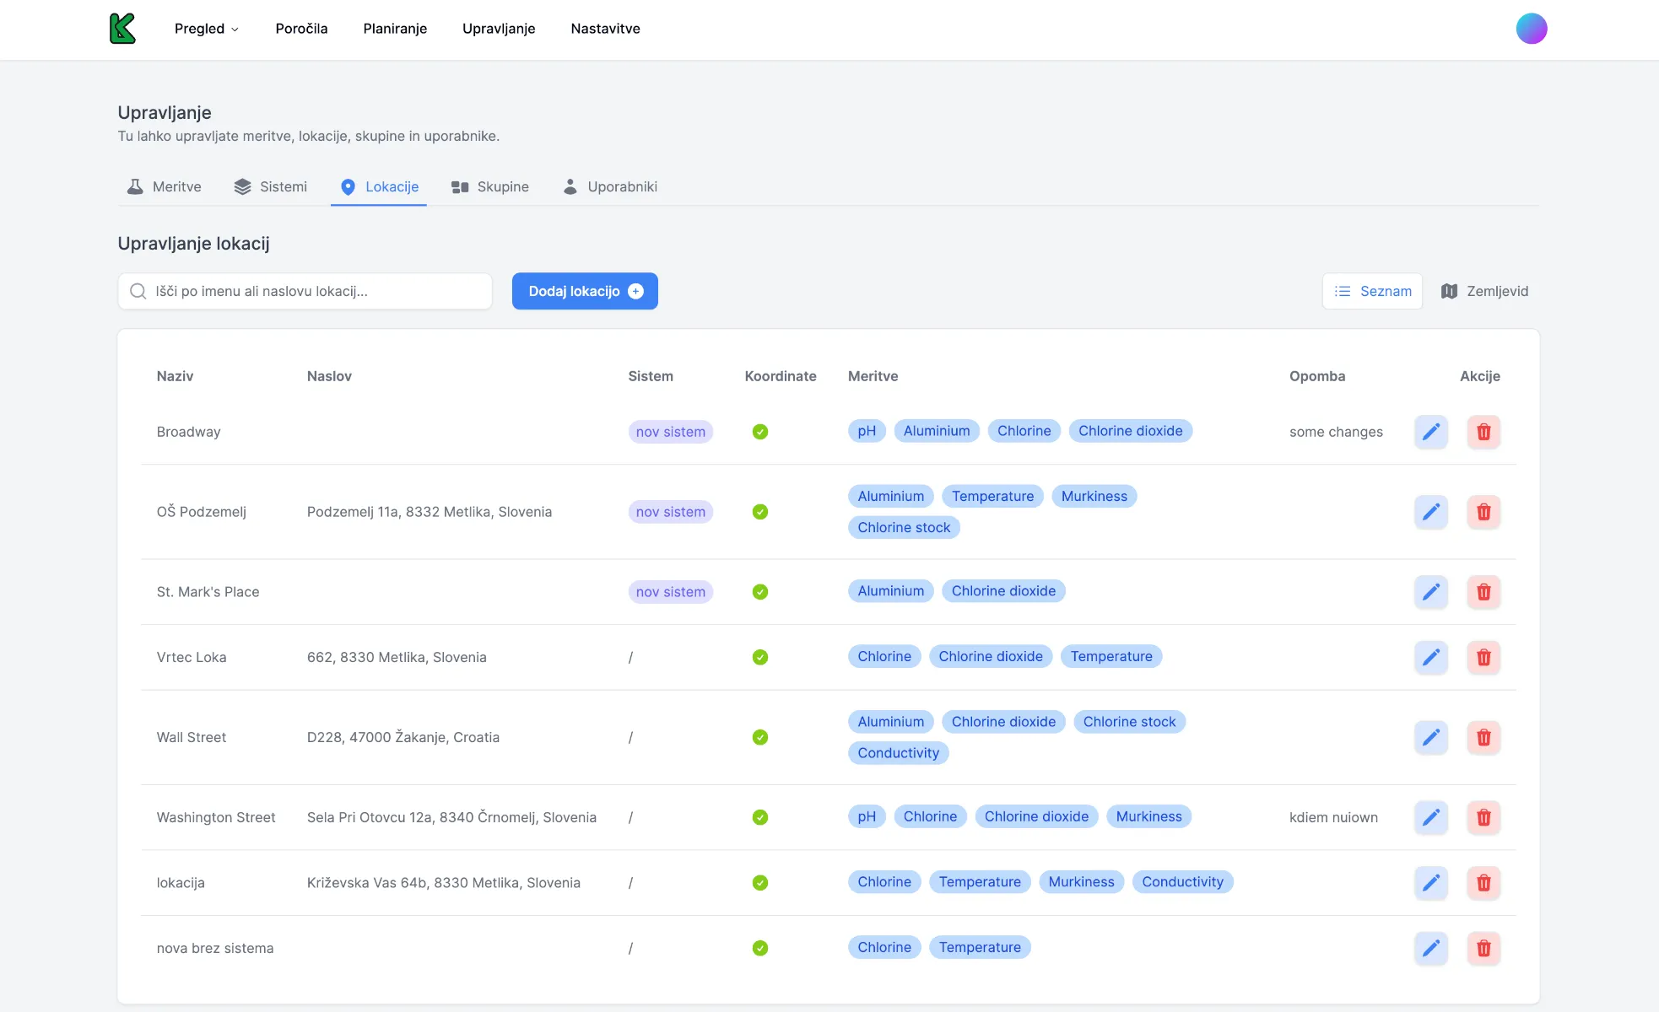Toggle to Seznam list view
Screen dimensions: 1659x1012
point(1372,290)
